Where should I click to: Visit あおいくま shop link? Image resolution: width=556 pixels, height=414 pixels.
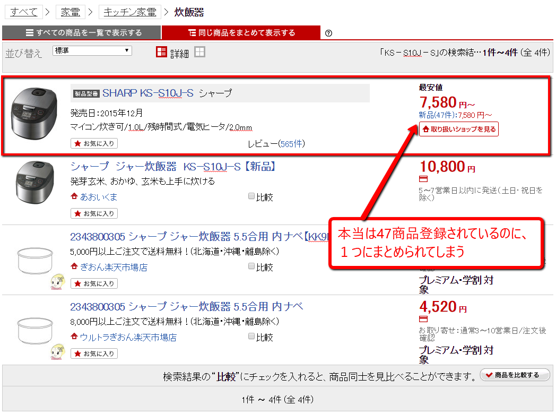pyautogui.click(x=99, y=197)
